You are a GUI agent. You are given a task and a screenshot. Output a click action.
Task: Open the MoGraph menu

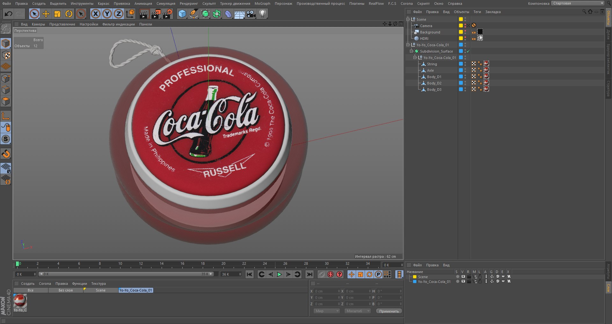[x=262, y=4]
